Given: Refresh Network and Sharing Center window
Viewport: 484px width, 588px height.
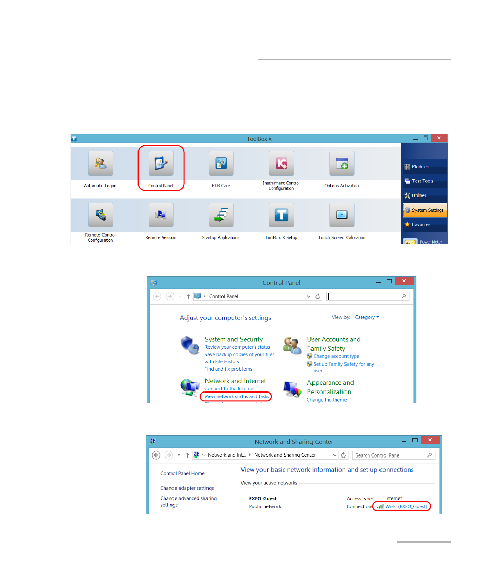Looking at the screenshot, I should click(x=343, y=455).
